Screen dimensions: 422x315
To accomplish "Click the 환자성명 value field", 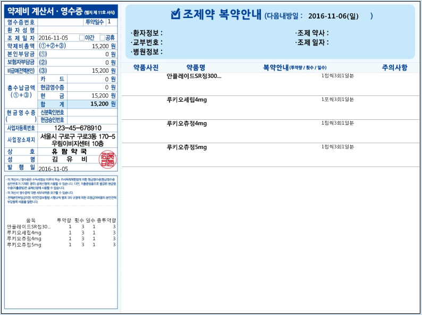I will point(77,30).
